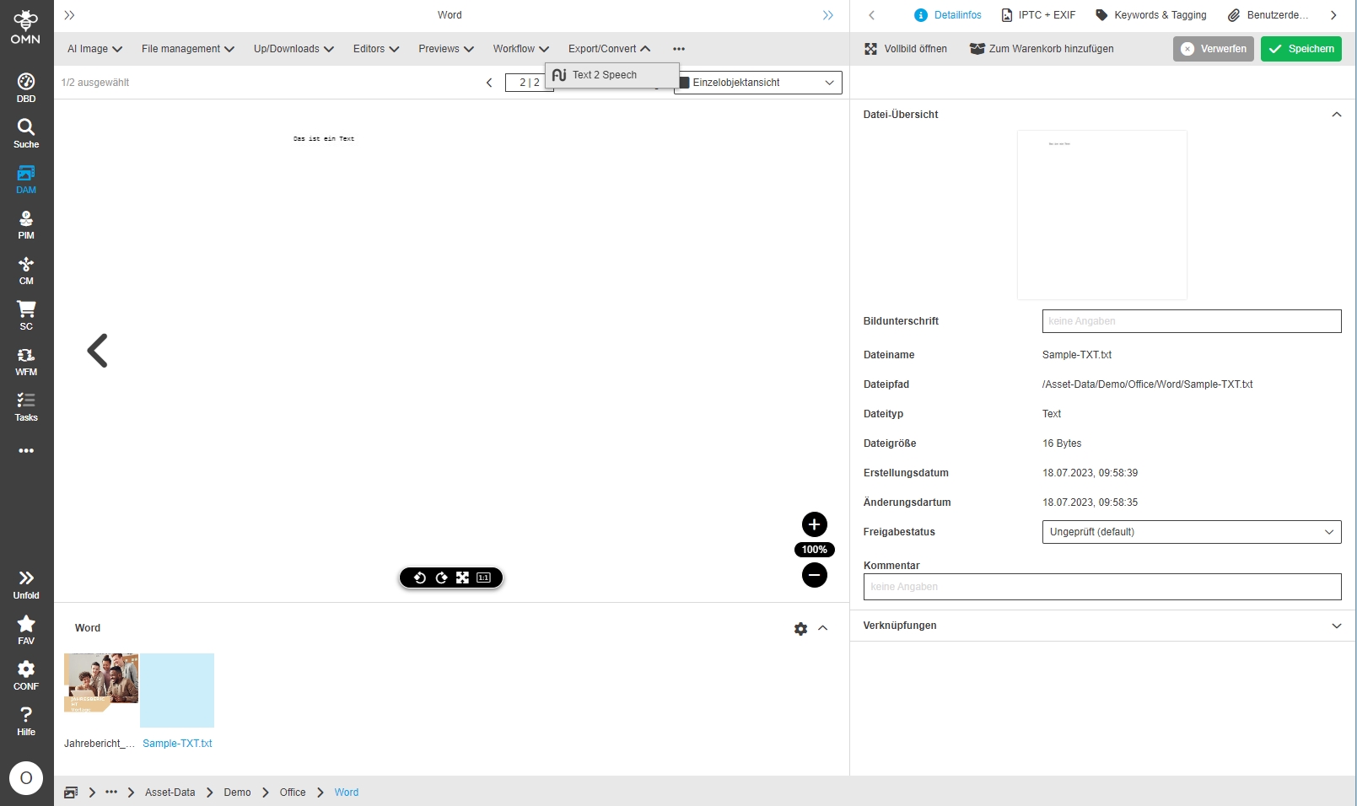Open the DBD dashboard module
Image resolution: width=1357 pixels, height=806 pixels.
point(26,88)
